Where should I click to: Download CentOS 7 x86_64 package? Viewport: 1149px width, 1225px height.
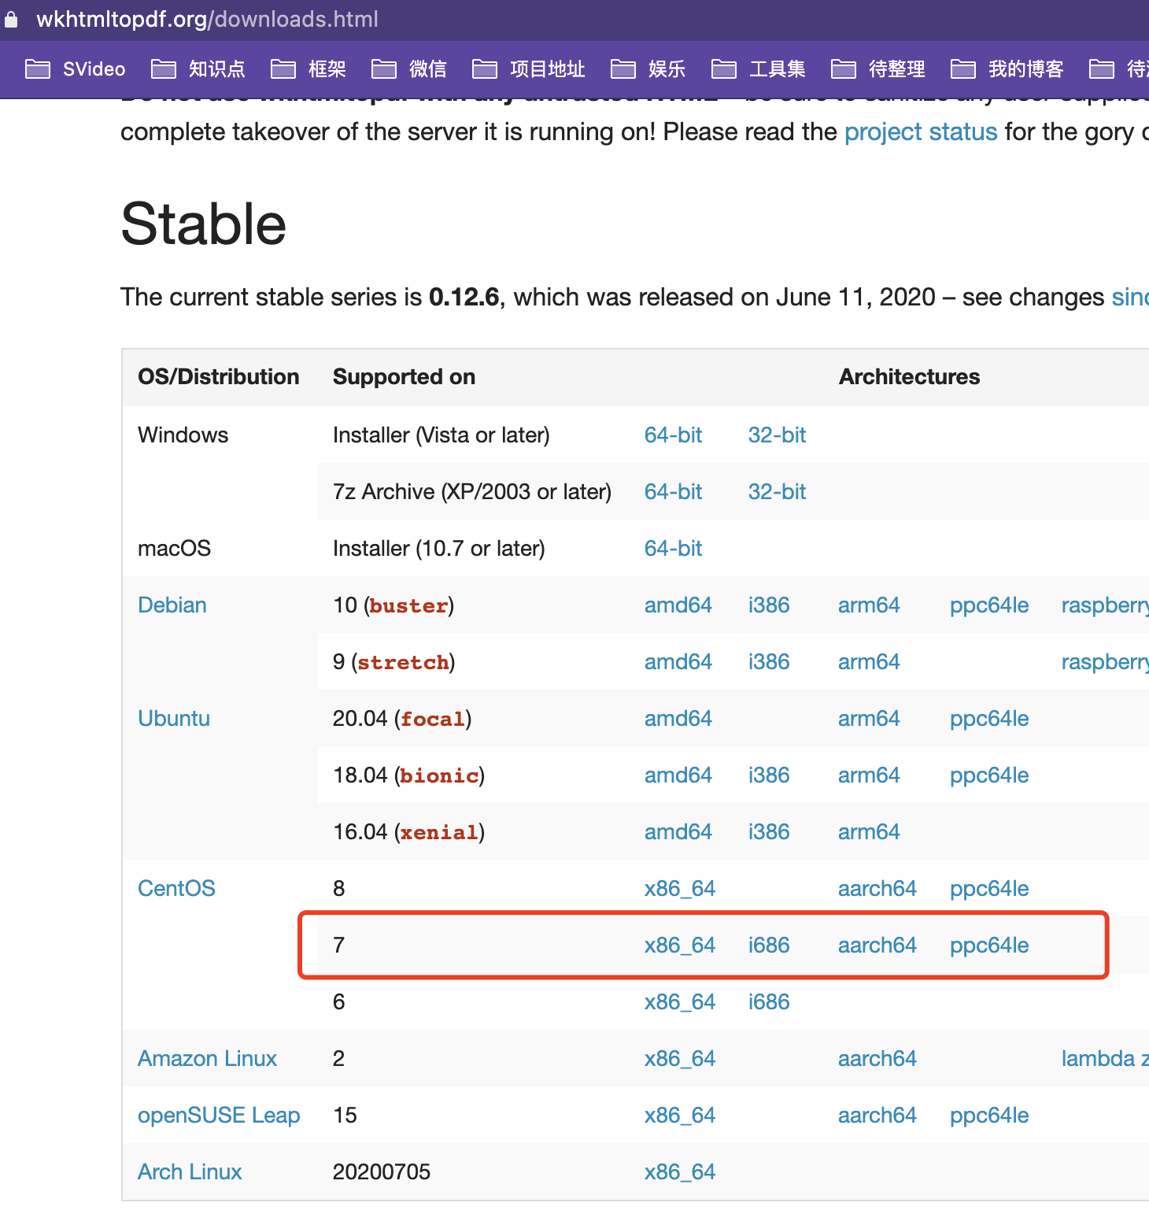(680, 945)
